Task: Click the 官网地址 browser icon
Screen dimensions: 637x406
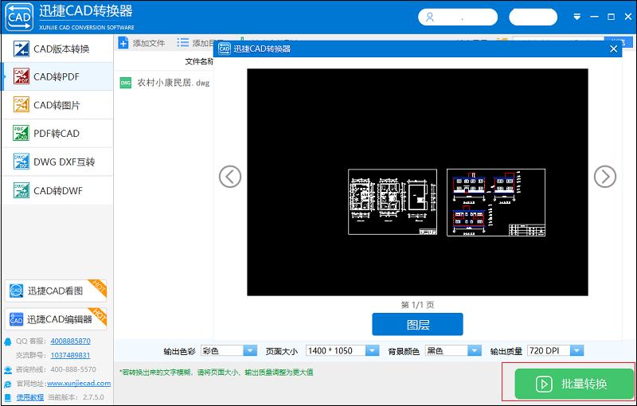Action: click(x=8, y=384)
